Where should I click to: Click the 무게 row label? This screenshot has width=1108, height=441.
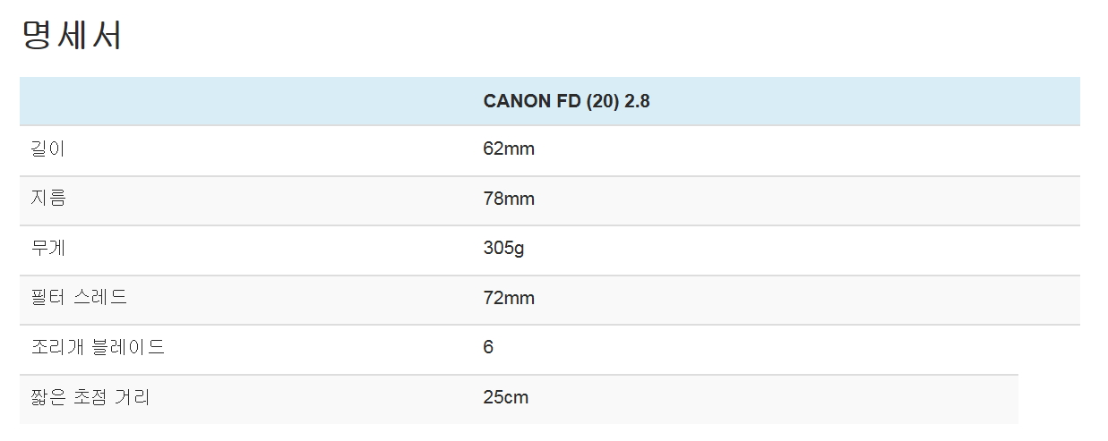[48, 248]
